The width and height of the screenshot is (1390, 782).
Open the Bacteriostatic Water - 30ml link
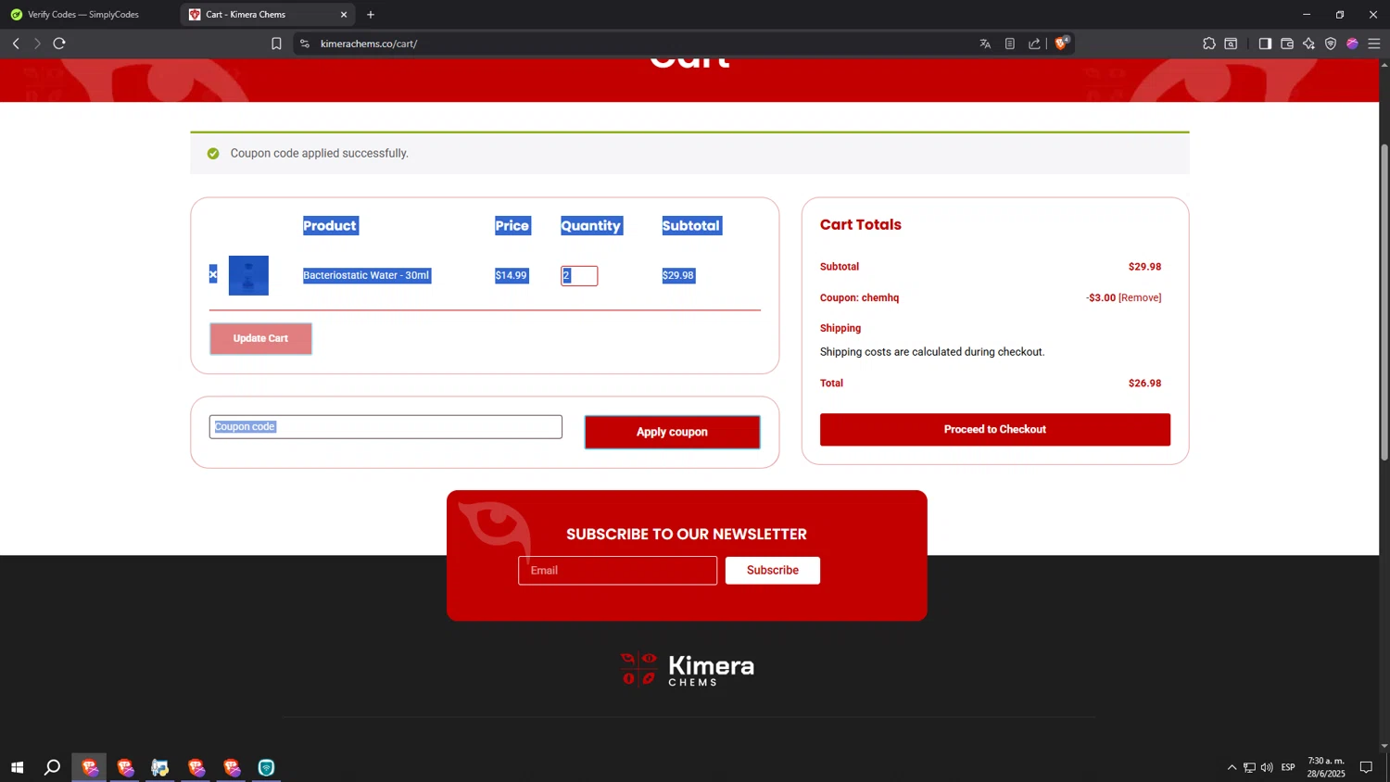coord(366,275)
